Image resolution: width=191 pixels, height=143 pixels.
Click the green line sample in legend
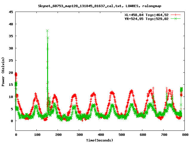[175, 18]
